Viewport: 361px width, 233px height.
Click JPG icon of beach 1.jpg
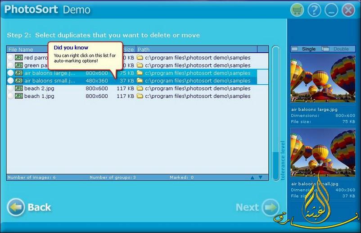coord(18,96)
